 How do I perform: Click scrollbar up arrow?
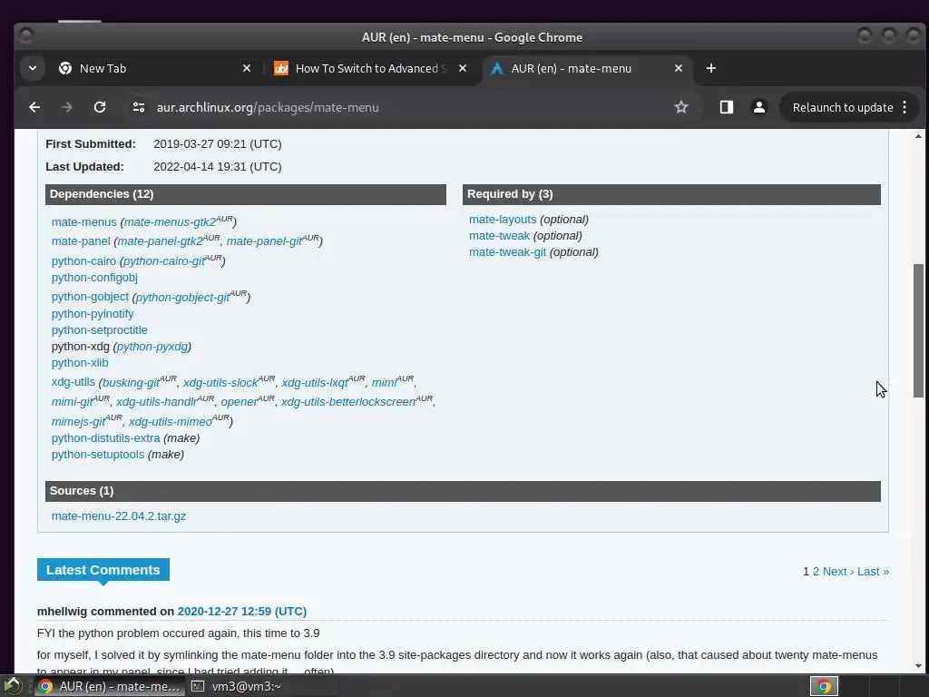[x=918, y=136]
